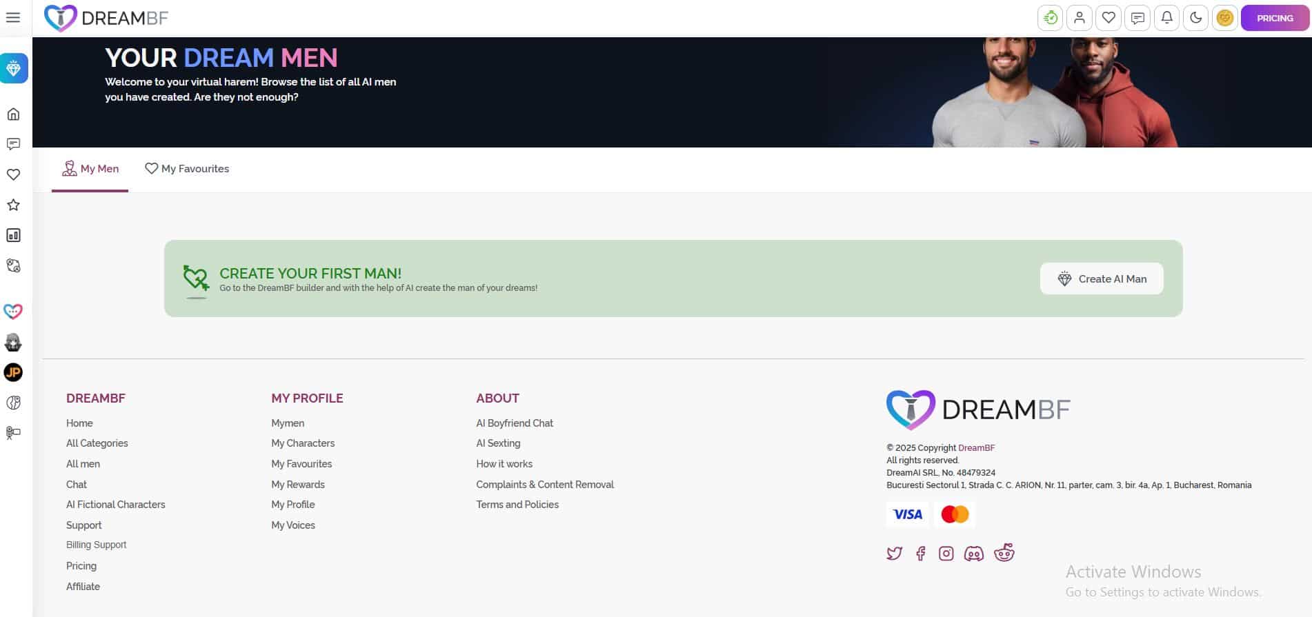Open the My Characters footer link
Viewport: 1312px width, 617px height.
coord(303,443)
